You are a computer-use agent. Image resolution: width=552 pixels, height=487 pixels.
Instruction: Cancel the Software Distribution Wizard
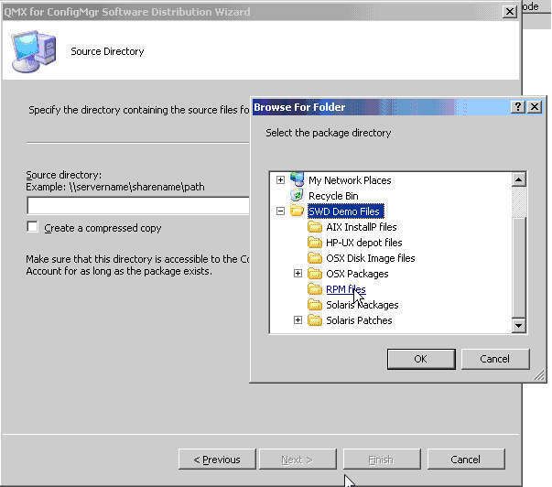(x=465, y=460)
